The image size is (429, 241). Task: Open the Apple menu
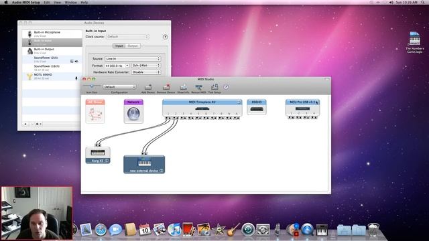coord(6,2)
